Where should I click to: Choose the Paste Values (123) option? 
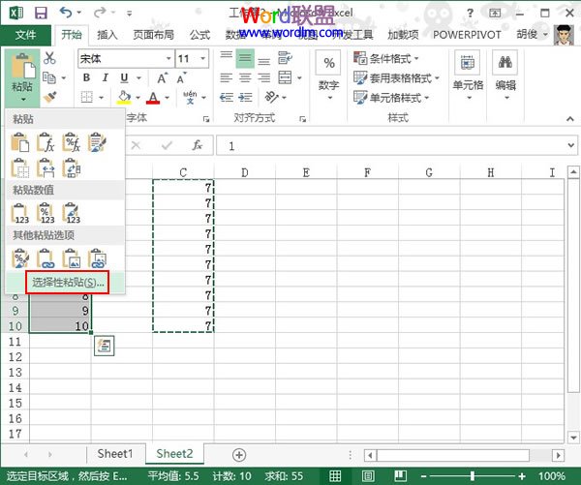19,213
